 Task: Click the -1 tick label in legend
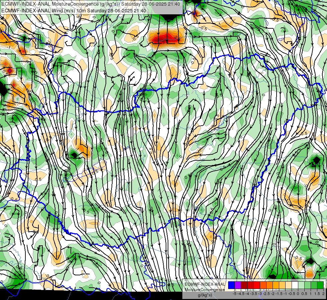285,294
